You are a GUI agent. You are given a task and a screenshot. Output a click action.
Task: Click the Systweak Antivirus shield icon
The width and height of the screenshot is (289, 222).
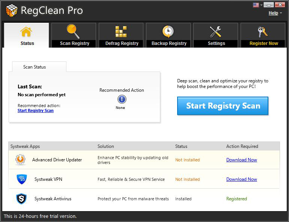tap(21, 199)
